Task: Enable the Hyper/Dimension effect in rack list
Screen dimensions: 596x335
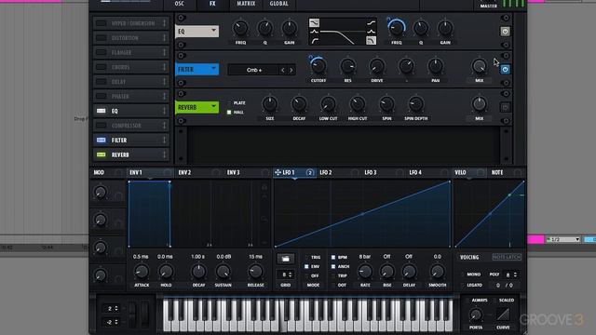Action: click(x=101, y=23)
